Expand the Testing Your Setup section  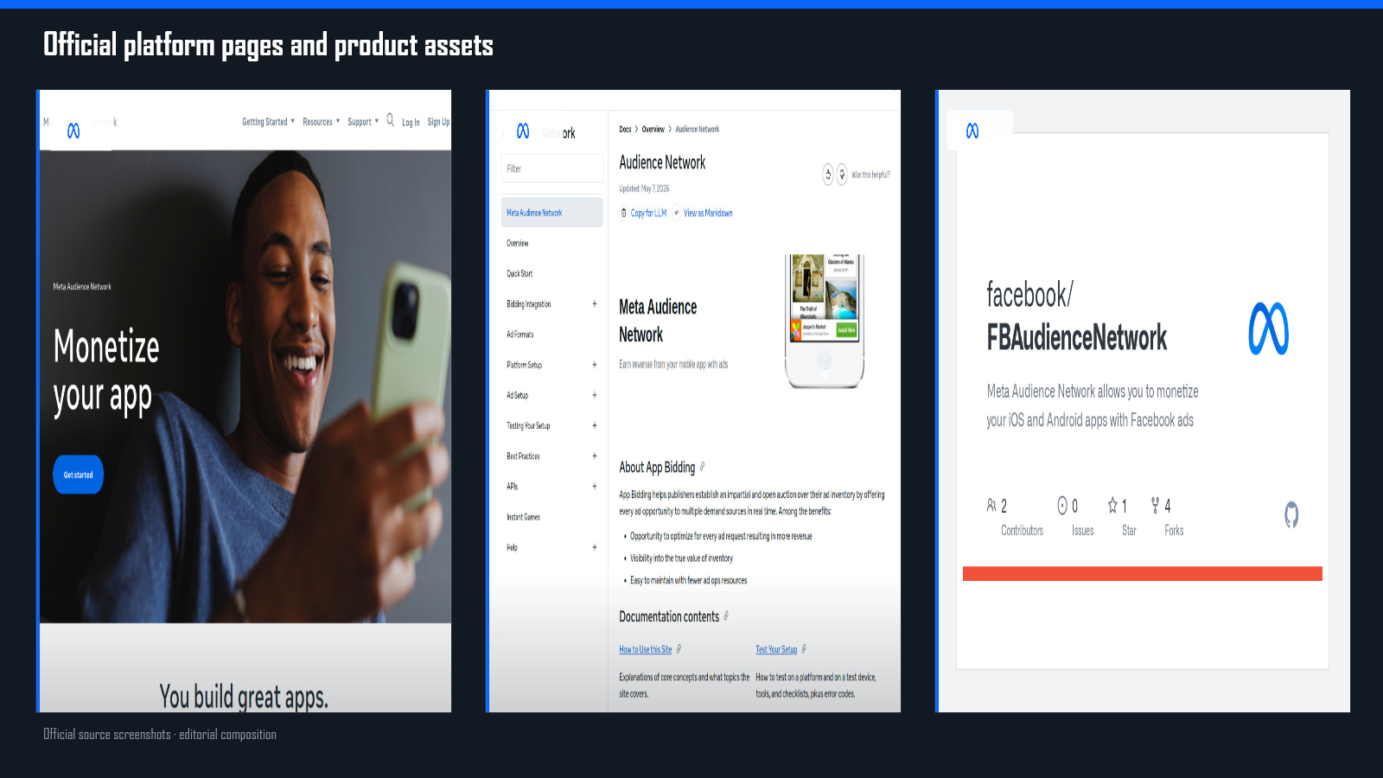[x=595, y=425]
